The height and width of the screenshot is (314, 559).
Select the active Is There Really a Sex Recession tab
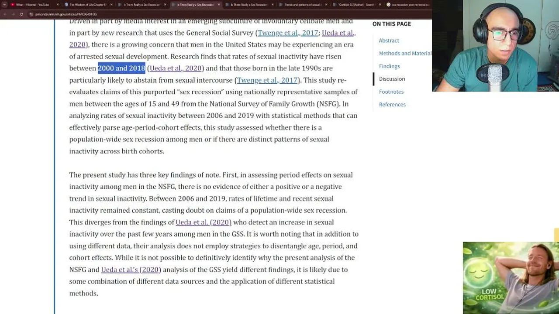click(x=195, y=4)
